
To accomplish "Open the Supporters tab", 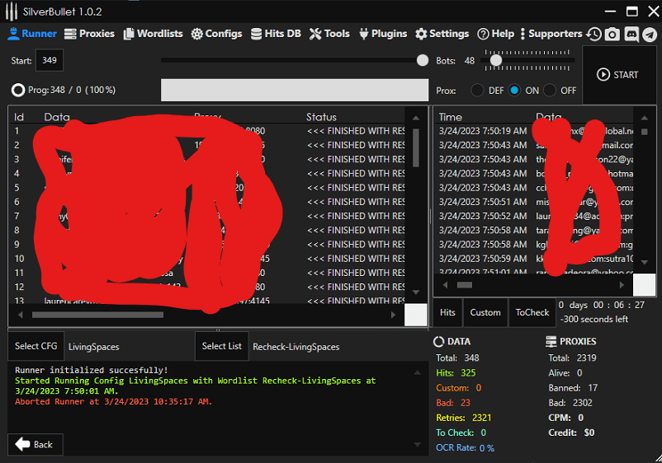I will tap(551, 34).
